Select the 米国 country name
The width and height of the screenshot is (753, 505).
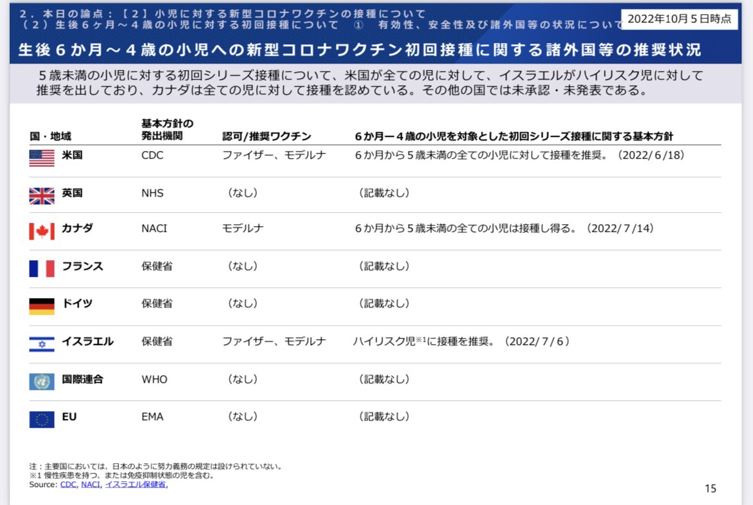click(x=72, y=155)
